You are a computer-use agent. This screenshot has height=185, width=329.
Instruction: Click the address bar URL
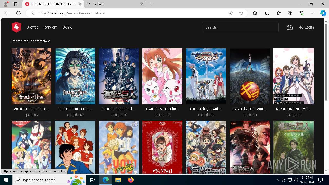tap(71, 13)
